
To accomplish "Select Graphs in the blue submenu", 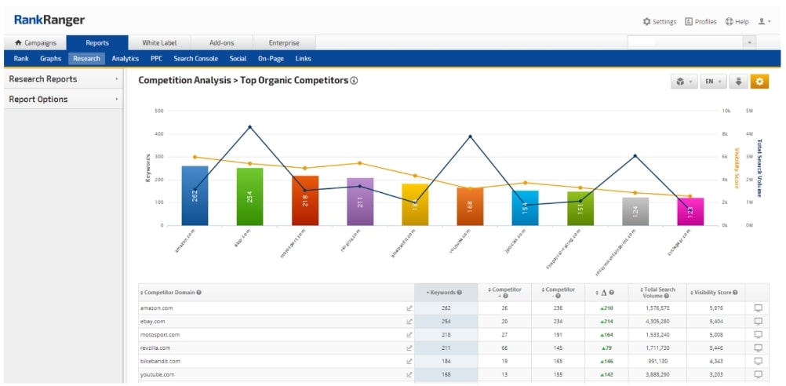I will coord(51,59).
